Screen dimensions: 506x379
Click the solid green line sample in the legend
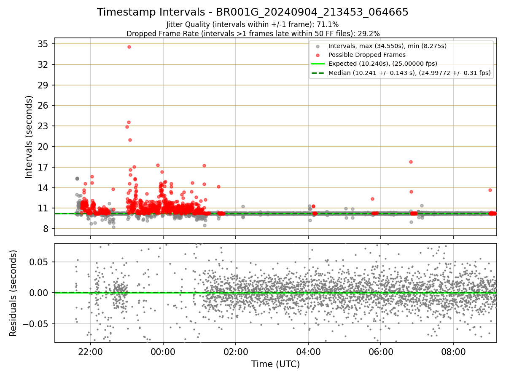click(x=318, y=64)
